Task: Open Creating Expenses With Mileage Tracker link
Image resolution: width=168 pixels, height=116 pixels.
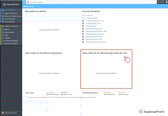Action: (95, 34)
